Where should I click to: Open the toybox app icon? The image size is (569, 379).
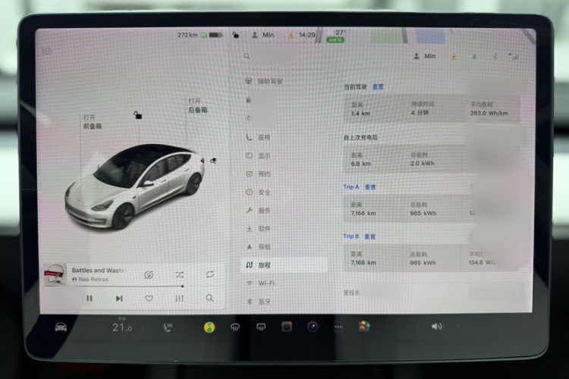[x=364, y=327]
